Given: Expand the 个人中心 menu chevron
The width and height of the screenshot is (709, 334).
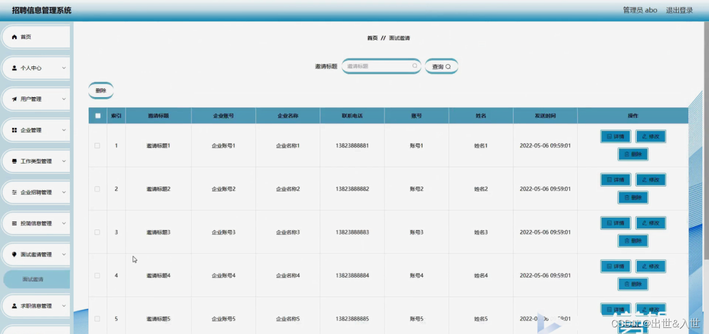Looking at the screenshot, I should [64, 68].
